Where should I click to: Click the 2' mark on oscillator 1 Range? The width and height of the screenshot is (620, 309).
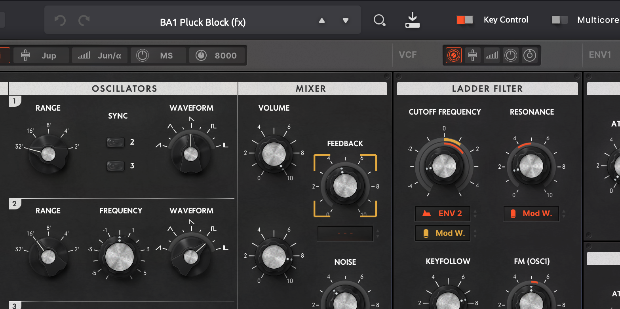(76, 147)
